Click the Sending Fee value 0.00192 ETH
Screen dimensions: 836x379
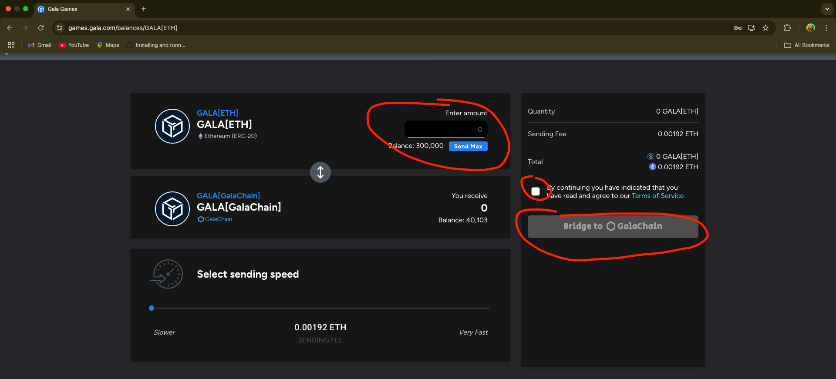point(678,134)
